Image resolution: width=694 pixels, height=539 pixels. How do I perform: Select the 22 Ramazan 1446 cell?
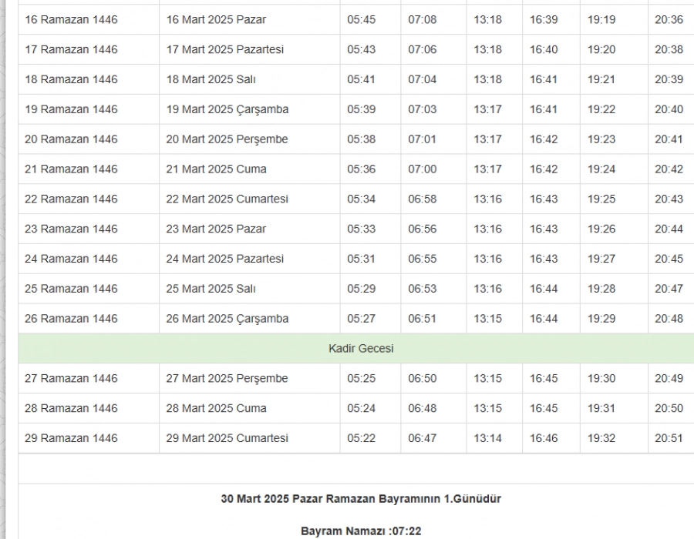[71, 199]
